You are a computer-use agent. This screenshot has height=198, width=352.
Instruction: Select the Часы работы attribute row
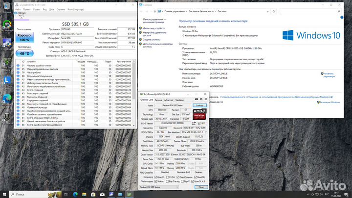74,72
